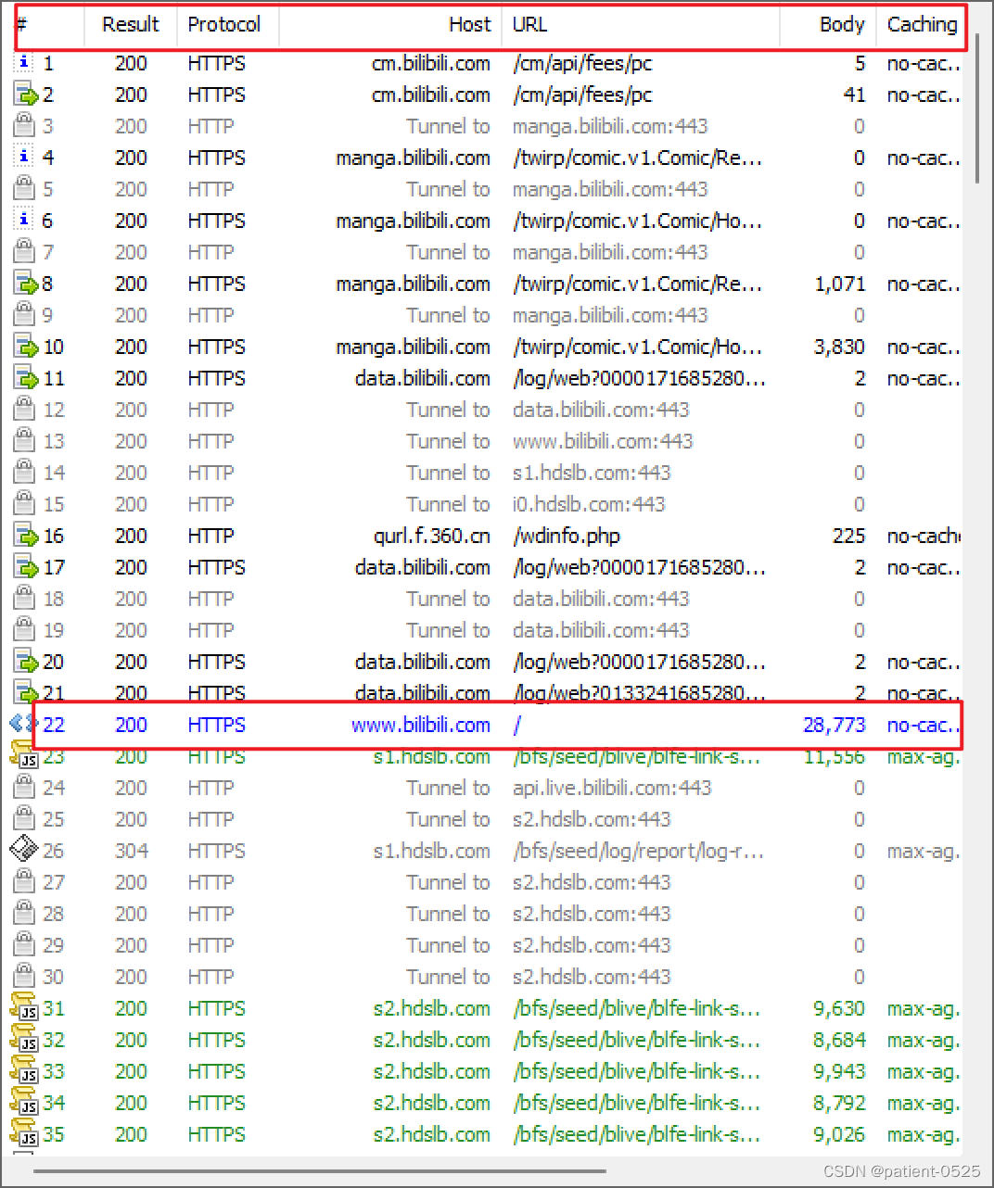Select session number 7
This screenshot has width=994, height=1188.
click(x=48, y=252)
